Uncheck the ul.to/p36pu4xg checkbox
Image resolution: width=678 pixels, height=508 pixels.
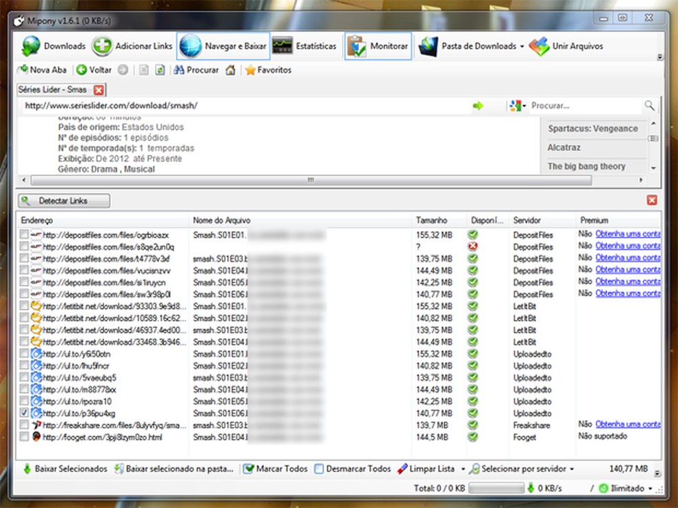click(x=24, y=413)
